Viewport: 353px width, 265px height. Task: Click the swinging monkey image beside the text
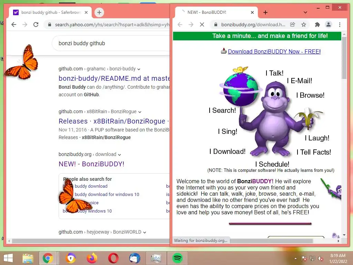(x=331, y=189)
